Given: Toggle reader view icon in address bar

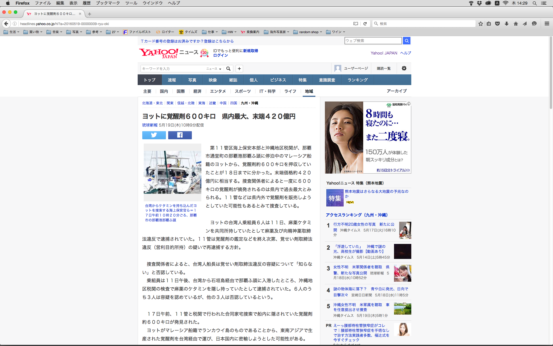Looking at the screenshot, I should [x=356, y=24].
